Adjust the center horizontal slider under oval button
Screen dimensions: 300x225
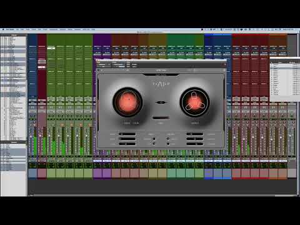click(x=161, y=118)
